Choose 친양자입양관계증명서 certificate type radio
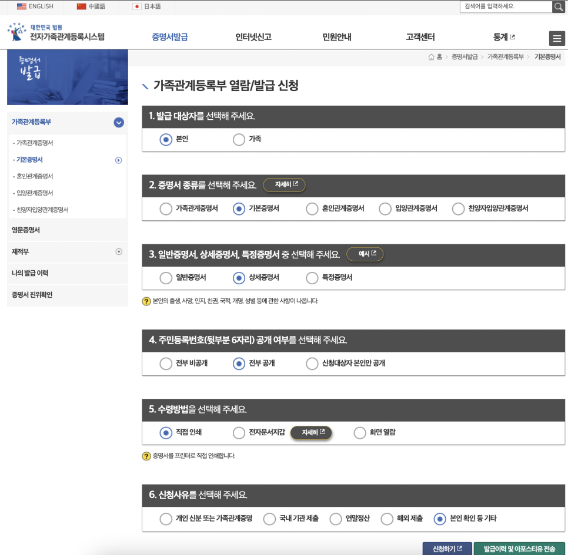This screenshot has height=555, width=568. point(458,208)
